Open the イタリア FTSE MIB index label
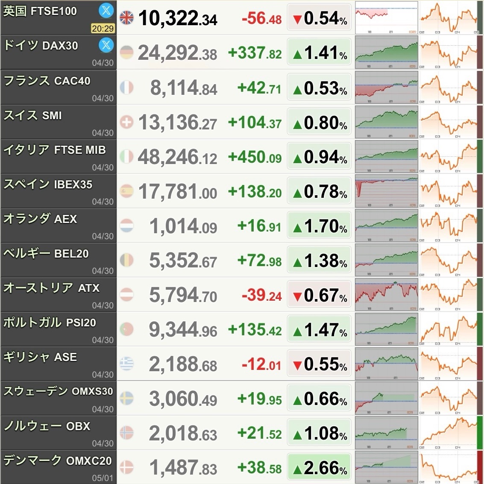Viewport: 484px width, 484px height. [55, 150]
